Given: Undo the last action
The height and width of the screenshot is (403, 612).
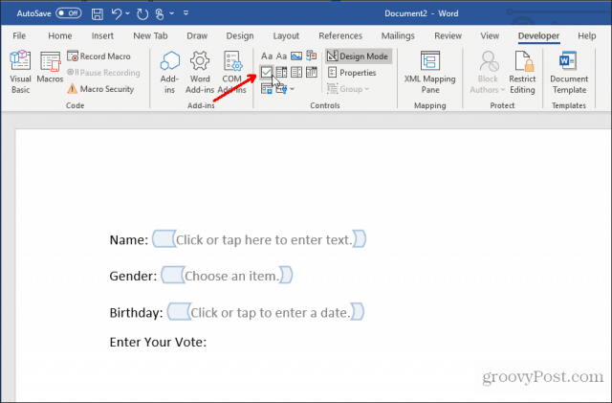Looking at the screenshot, I should click(x=116, y=14).
